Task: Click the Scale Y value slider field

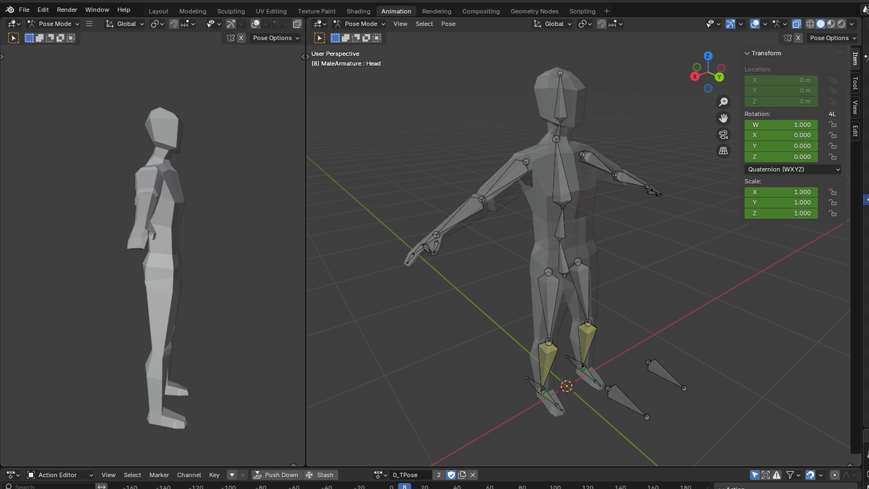Action: click(781, 203)
